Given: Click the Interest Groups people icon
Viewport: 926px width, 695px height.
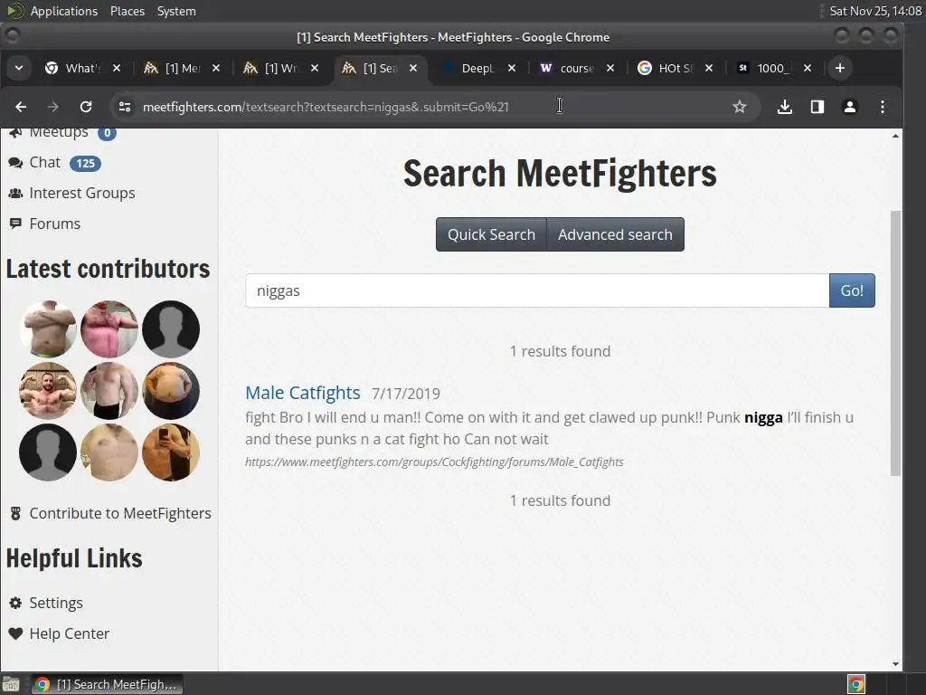Looking at the screenshot, I should point(15,194).
